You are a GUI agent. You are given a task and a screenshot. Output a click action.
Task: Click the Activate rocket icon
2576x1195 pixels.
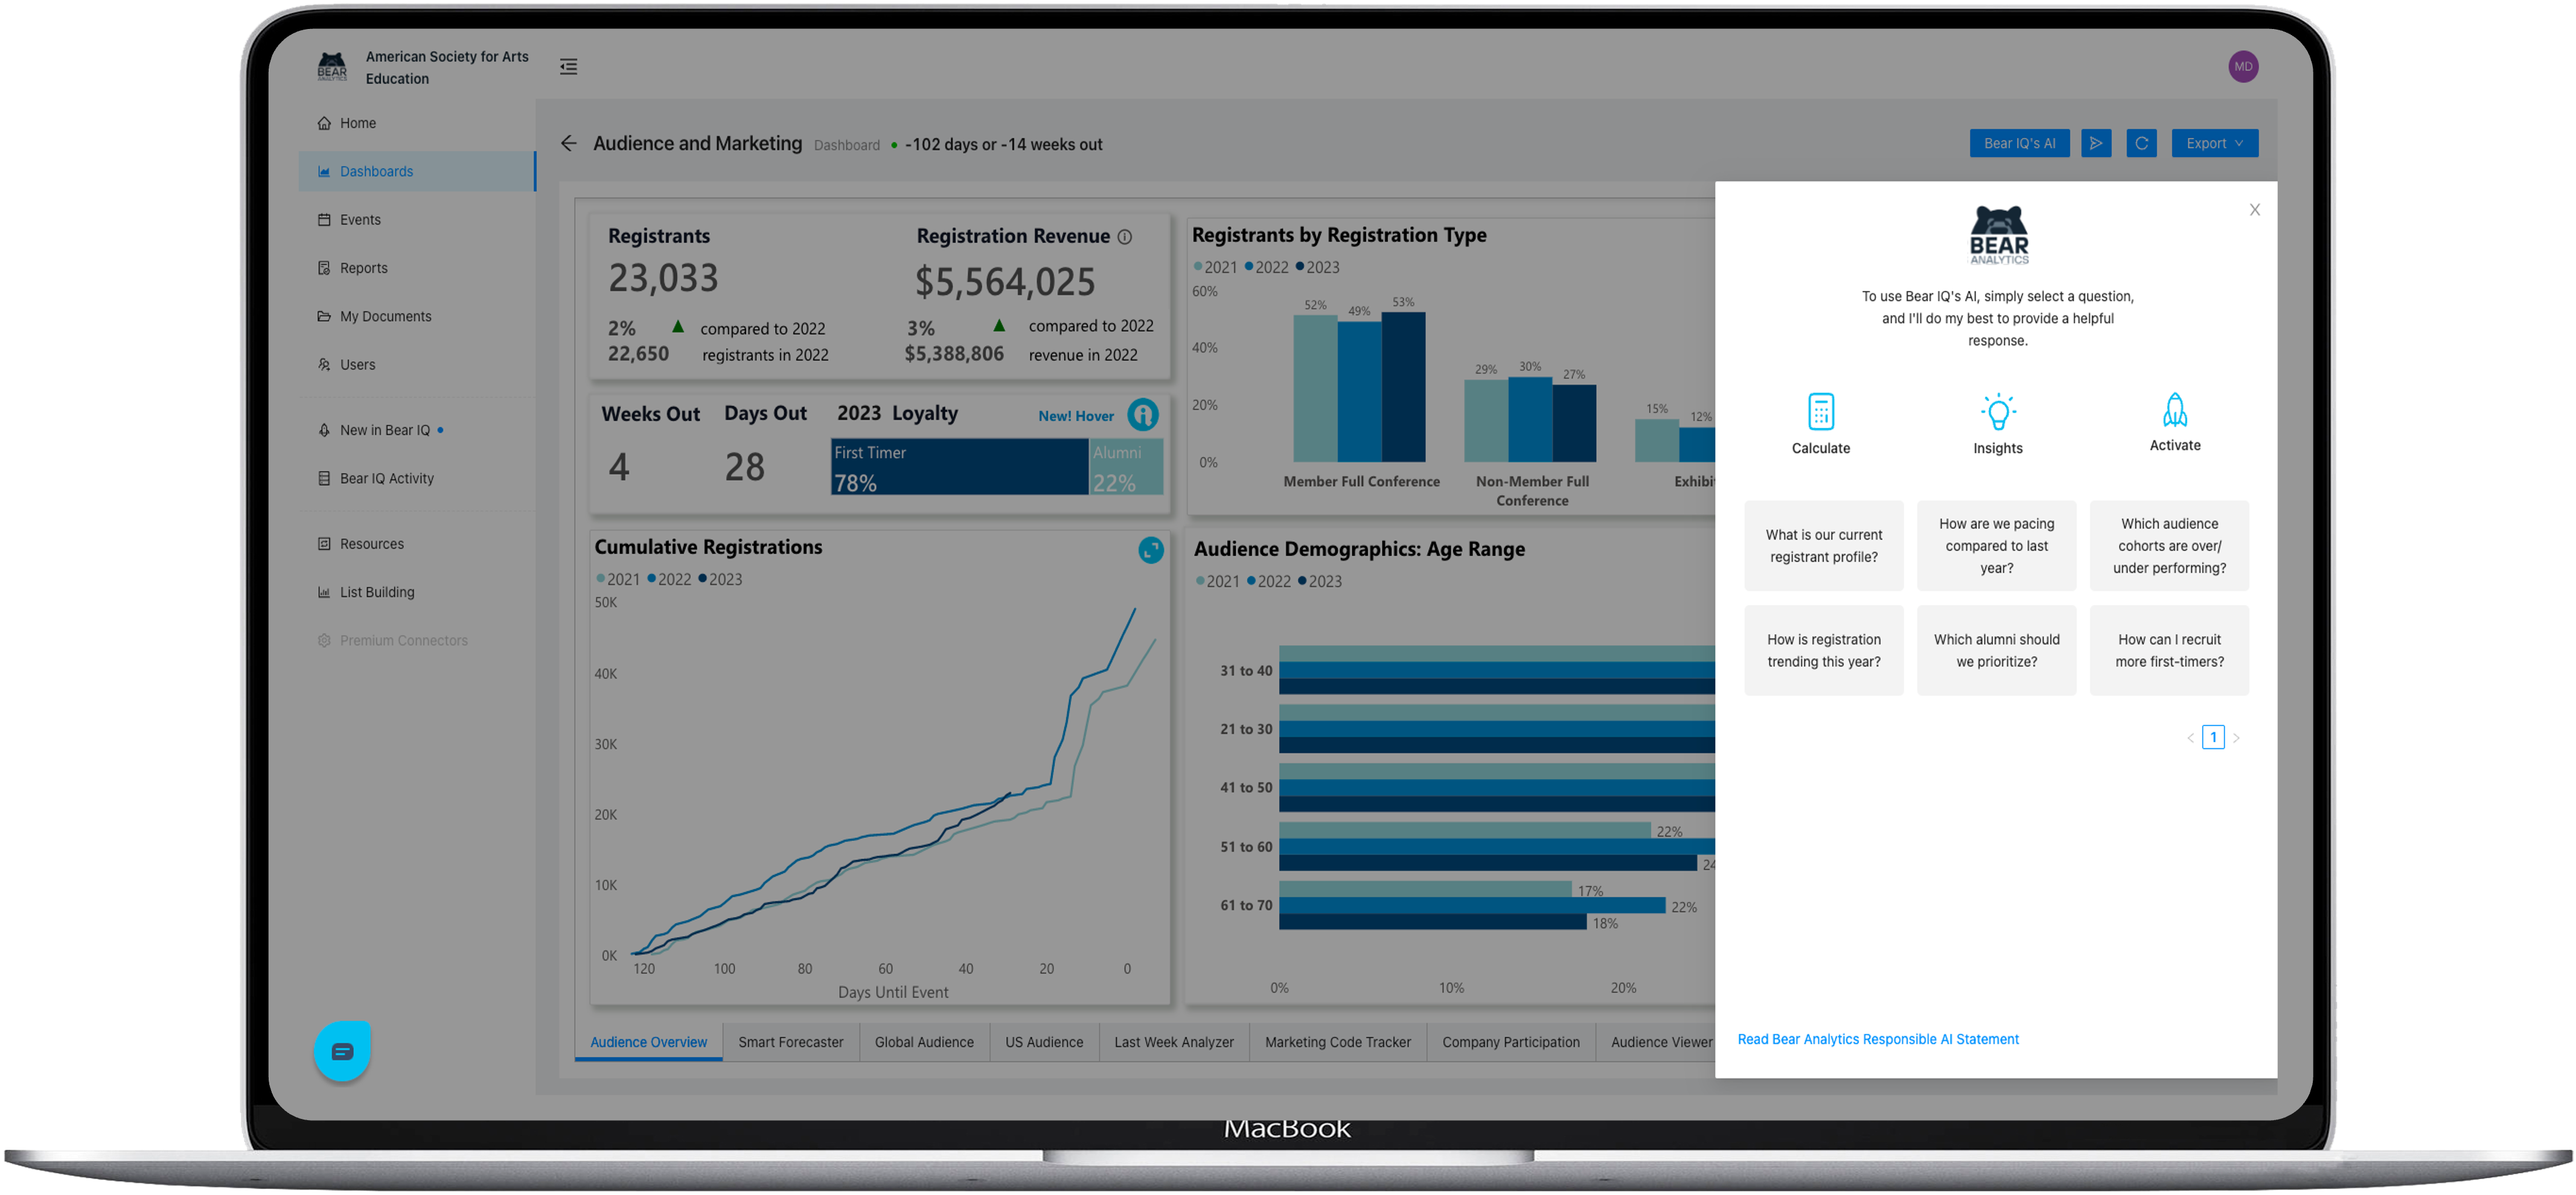coord(2174,409)
